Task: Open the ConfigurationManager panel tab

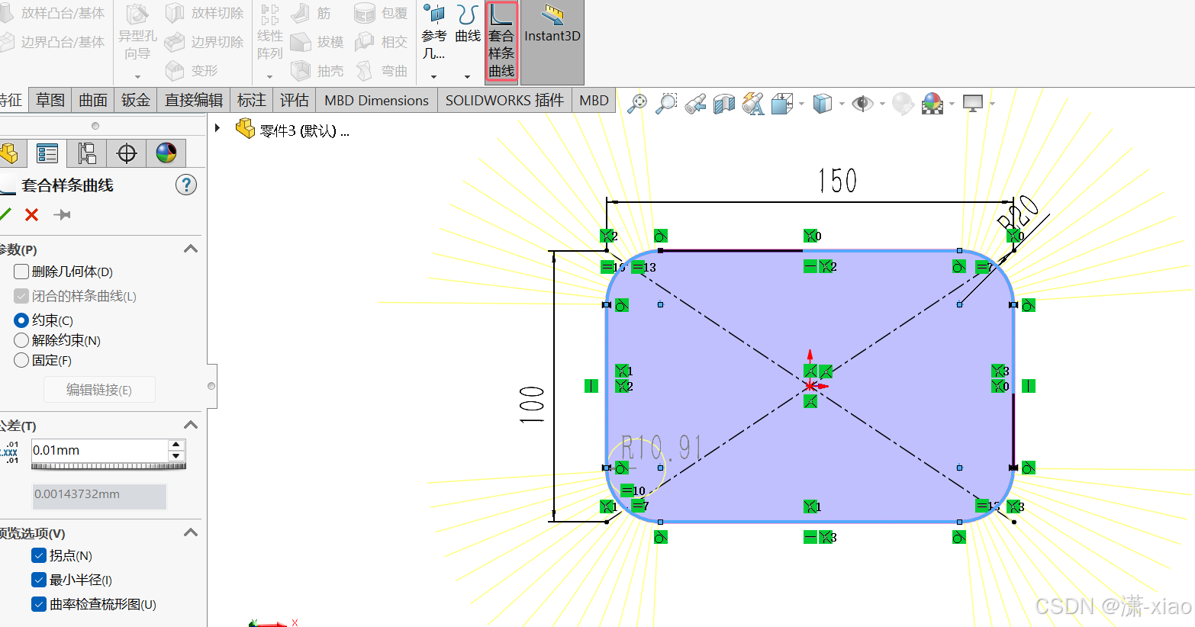Action: pyautogui.click(x=87, y=153)
